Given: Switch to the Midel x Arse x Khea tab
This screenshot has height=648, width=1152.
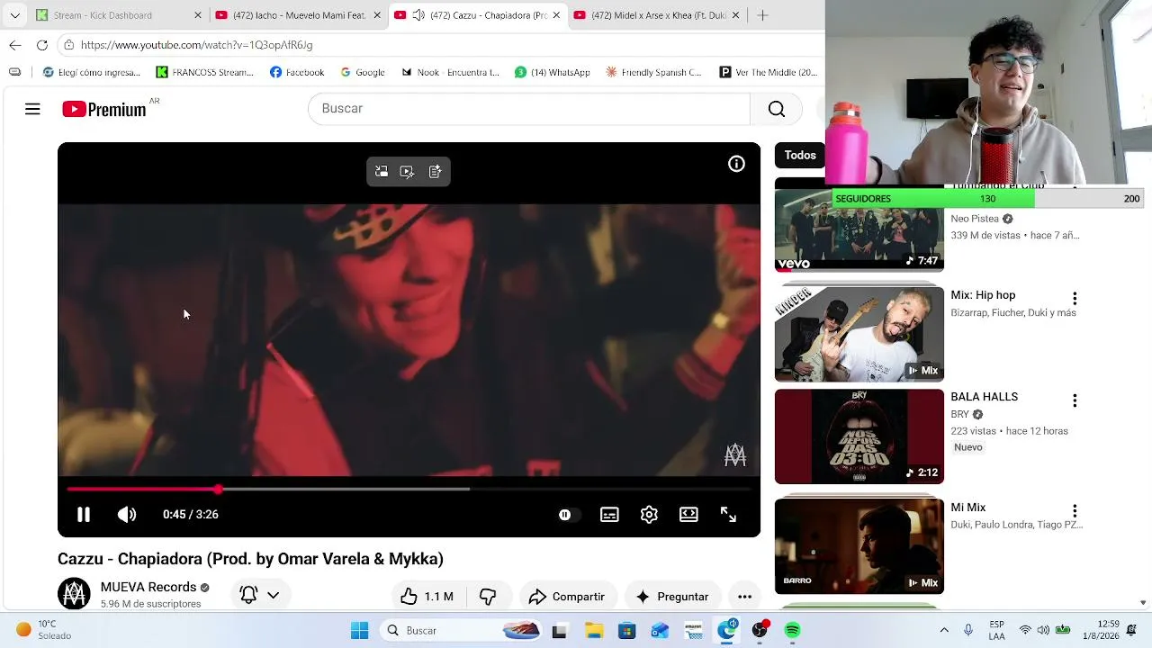Looking at the screenshot, I should [658, 15].
